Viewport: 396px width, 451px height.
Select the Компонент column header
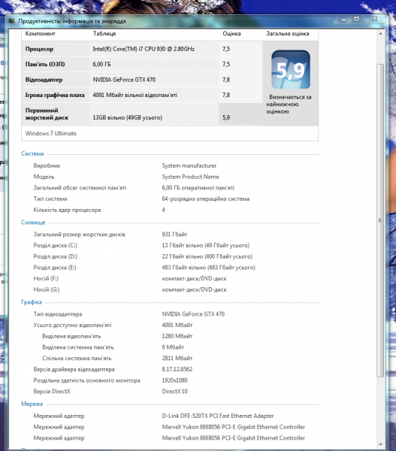pos(41,34)
